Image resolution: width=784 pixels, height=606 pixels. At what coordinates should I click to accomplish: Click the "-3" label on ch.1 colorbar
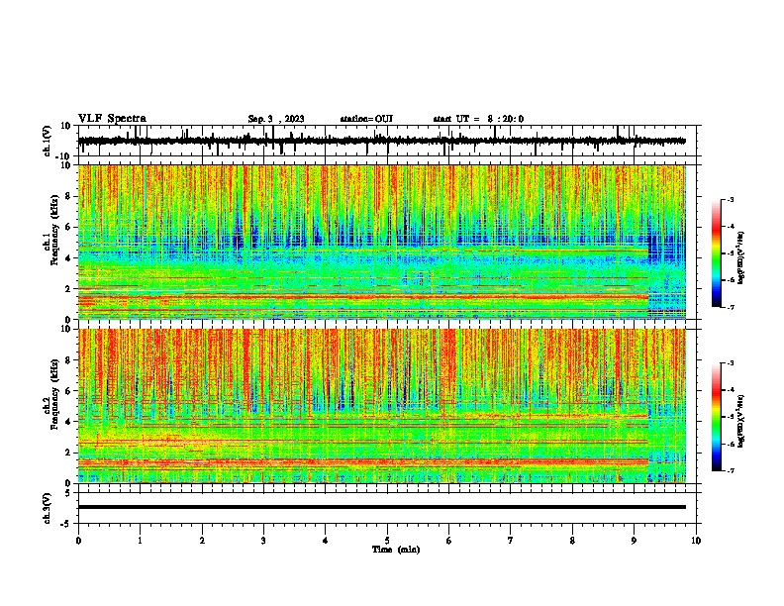[730, 199]
